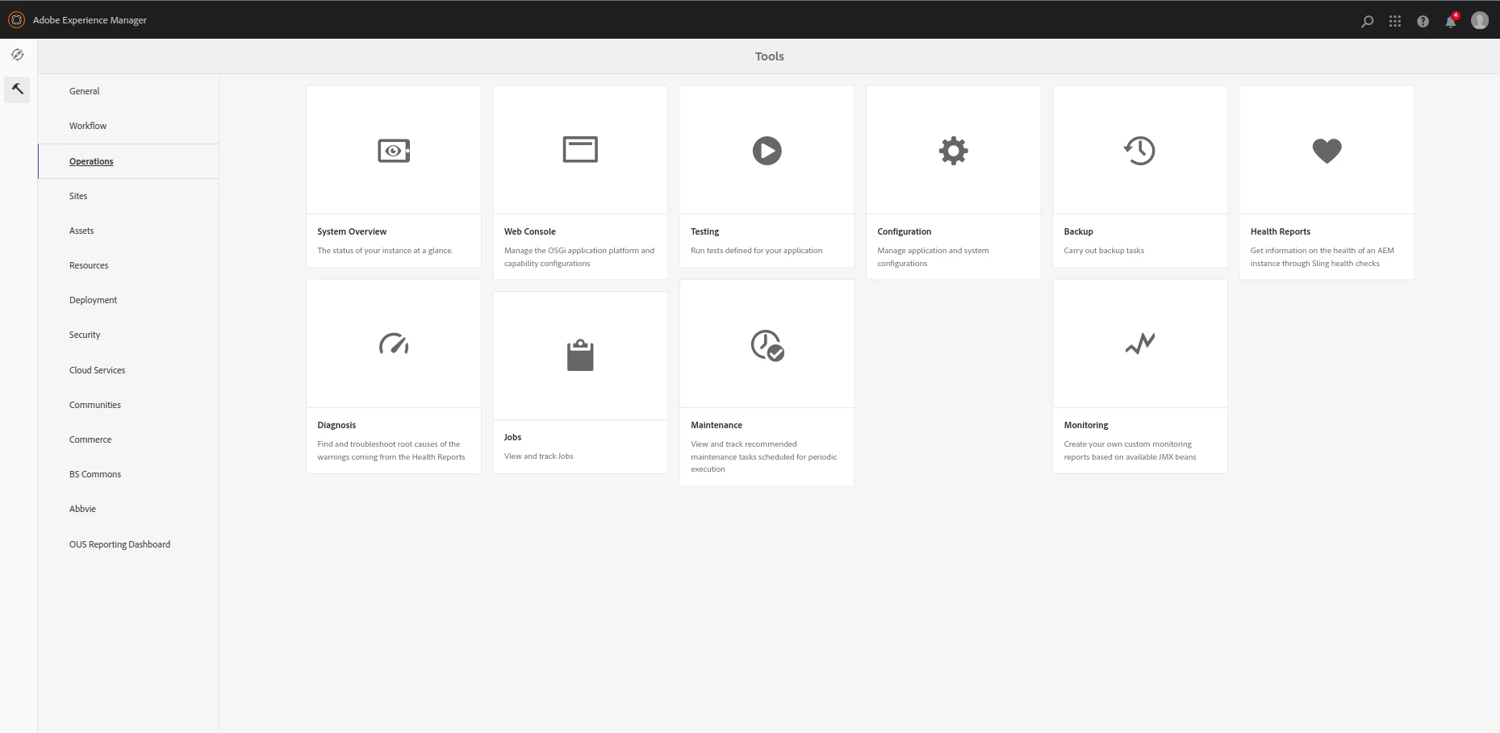Image resolution: width=1500 pixels, height=733 pixels.
Task: Open the Web Console title link
Action: [530, 231]
